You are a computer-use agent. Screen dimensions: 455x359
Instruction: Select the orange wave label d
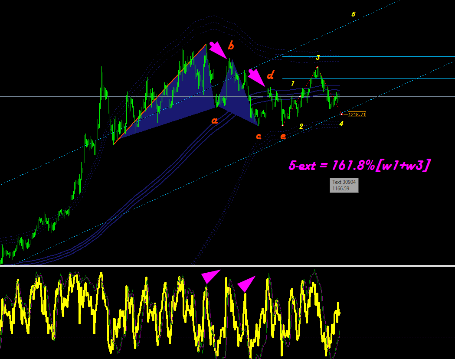pos(270,75)
